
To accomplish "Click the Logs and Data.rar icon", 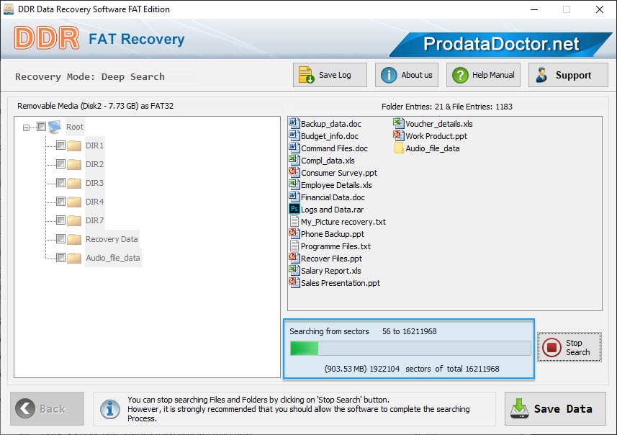I will click(x=294, y=209).
